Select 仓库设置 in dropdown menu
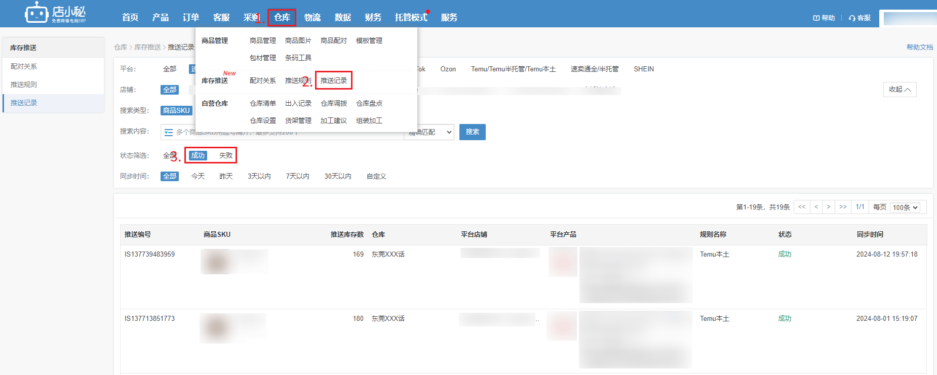The height and width of the screenshot is (375, 937). tap(263, 120)
